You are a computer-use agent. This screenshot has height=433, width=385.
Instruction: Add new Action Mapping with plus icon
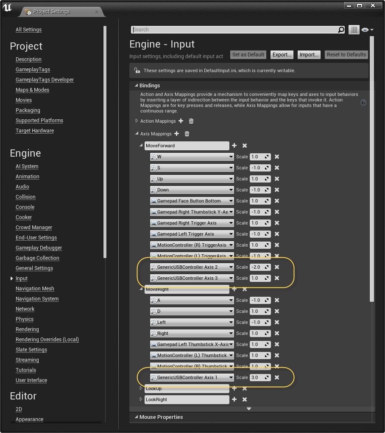[x=181, y=121]
